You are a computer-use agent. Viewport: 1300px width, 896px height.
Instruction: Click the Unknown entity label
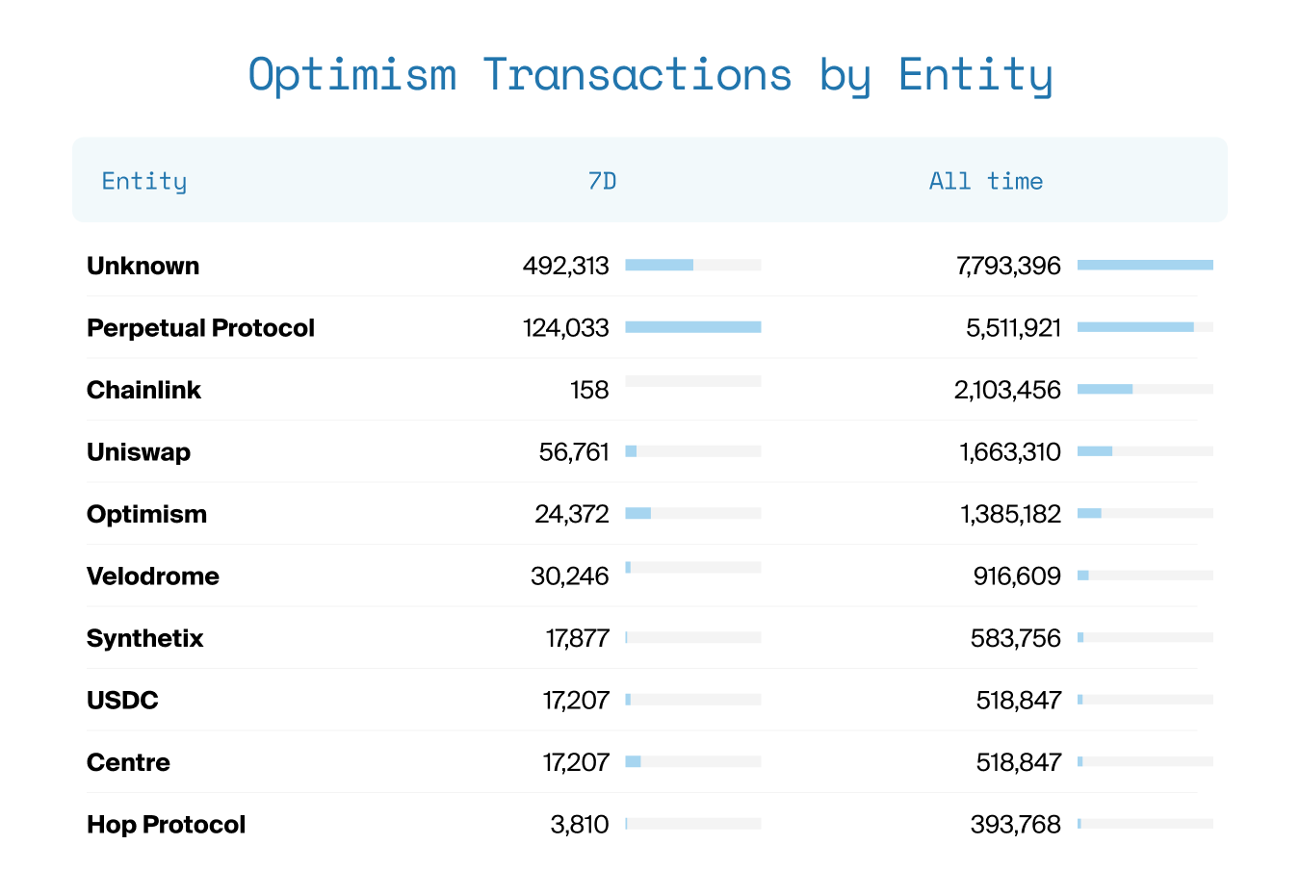click(x=143, y=266)
